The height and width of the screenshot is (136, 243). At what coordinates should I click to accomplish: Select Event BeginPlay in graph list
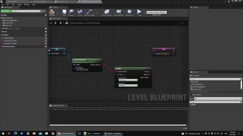[x=11, y=20]
